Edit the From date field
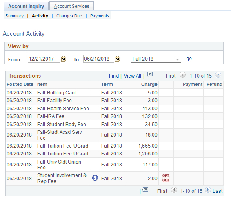The image size is (231, 201). coord(44,59)
